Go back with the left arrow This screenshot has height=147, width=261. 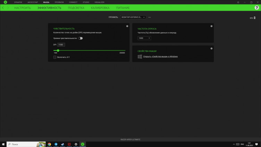click(x=3, y=8)
